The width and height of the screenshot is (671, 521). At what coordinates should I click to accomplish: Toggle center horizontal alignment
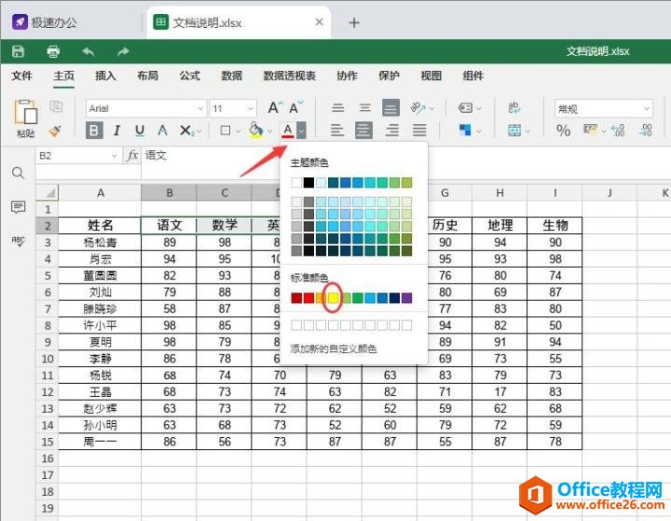363,130
